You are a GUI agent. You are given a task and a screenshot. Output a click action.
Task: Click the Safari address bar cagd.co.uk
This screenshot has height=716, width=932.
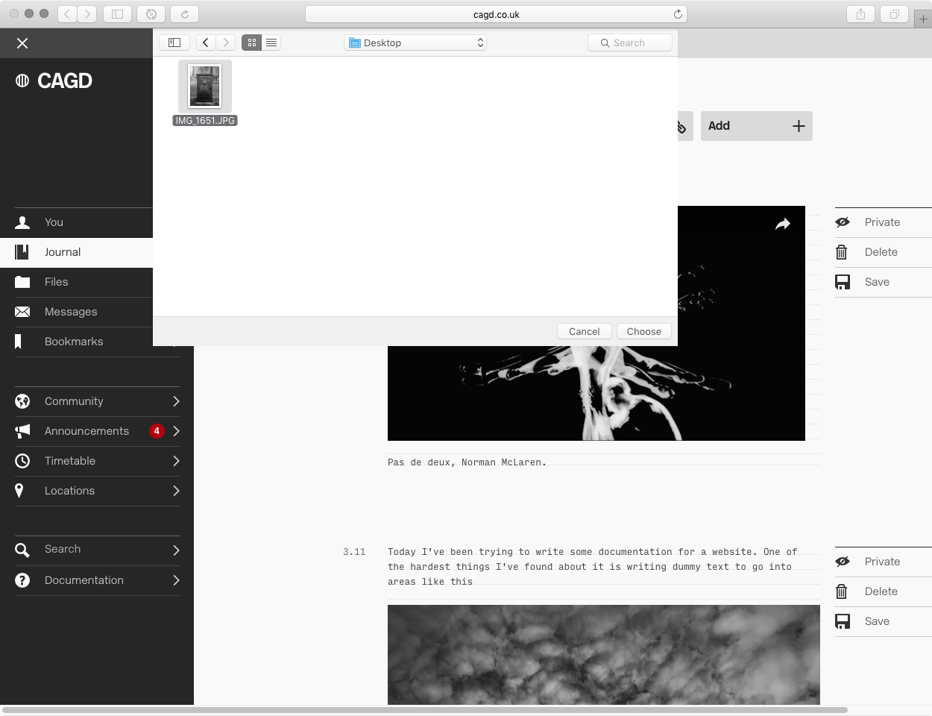(496, 14)
